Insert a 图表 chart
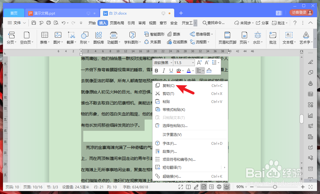 [174, 34]
